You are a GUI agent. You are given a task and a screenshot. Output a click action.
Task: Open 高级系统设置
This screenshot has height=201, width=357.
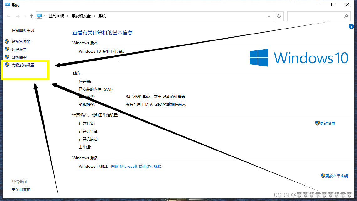click(23, 65)
